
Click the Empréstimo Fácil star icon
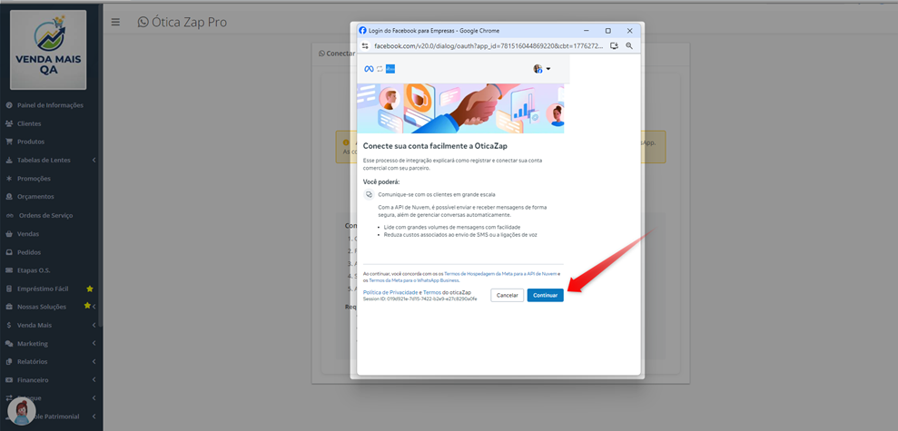[89, 289]
